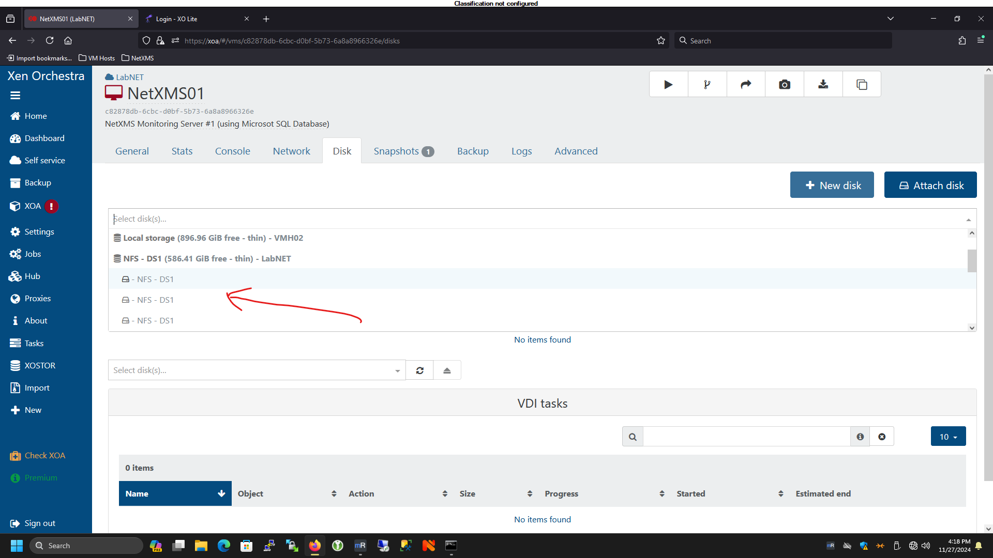Click the copy VM icon
The height and width of the screenshot is (558, 993).
[x=862, y=85]
